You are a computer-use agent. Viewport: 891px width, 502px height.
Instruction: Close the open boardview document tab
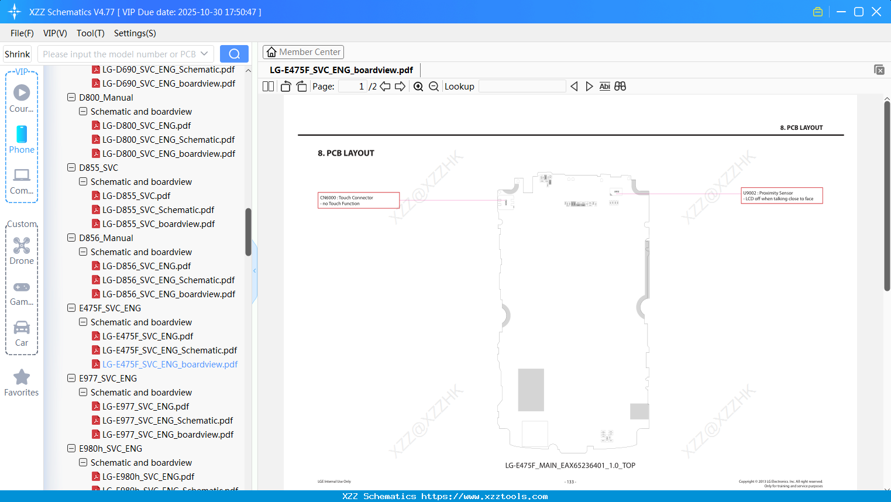(879, 70)
